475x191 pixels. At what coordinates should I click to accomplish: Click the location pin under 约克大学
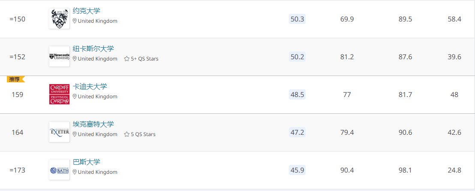click(x=75, y=21)
